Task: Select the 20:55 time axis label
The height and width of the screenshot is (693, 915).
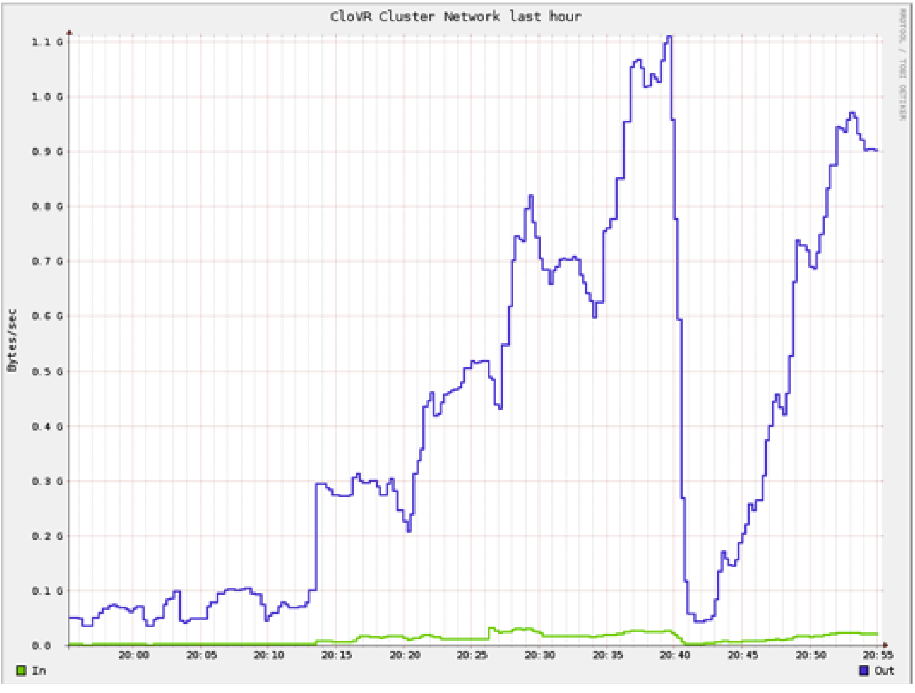Action: [878, 655]
